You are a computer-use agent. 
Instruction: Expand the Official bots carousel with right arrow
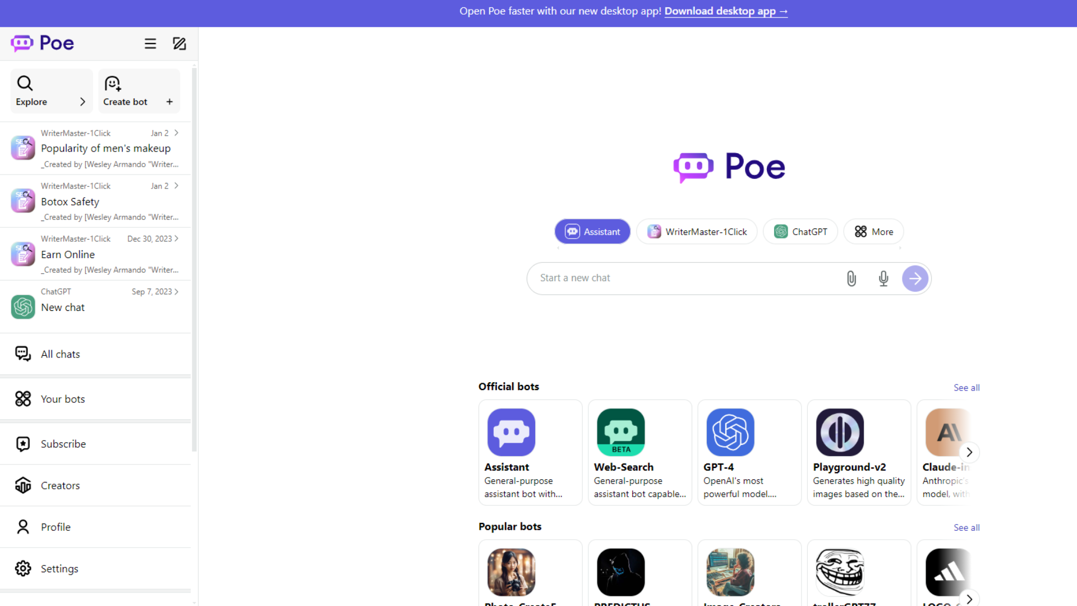point(969,452)
